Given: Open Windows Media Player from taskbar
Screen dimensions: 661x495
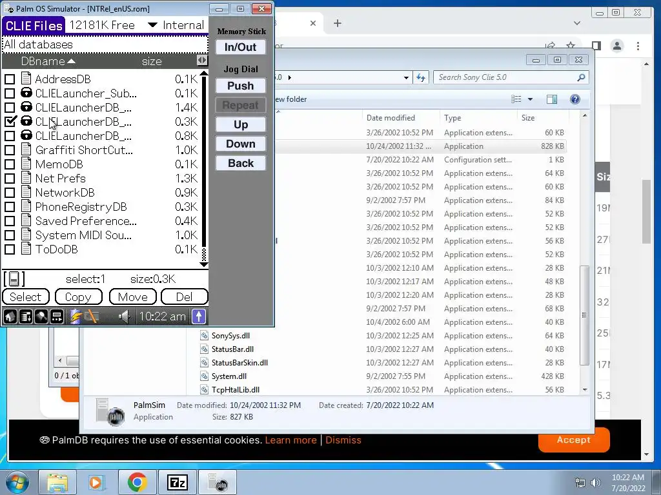Looking at the screenshot, I should point(97,482).
